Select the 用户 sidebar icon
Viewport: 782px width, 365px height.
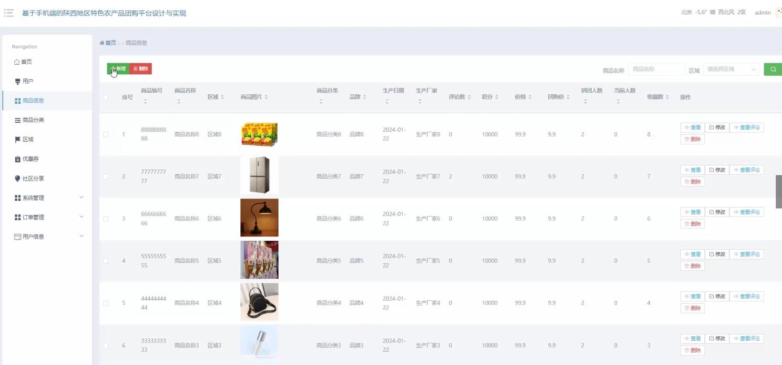18,81
